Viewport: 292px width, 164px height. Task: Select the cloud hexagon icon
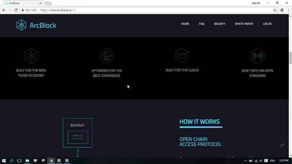tap(182, 56)
